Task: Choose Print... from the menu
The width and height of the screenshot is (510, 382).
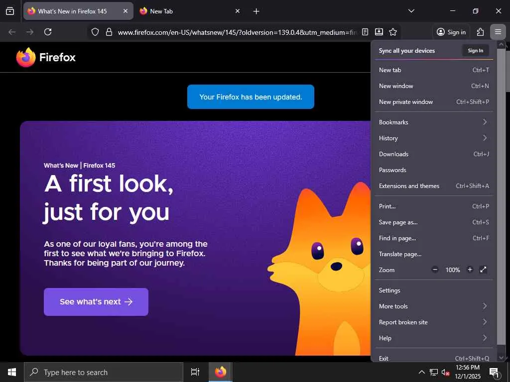Action: (434, 206)
